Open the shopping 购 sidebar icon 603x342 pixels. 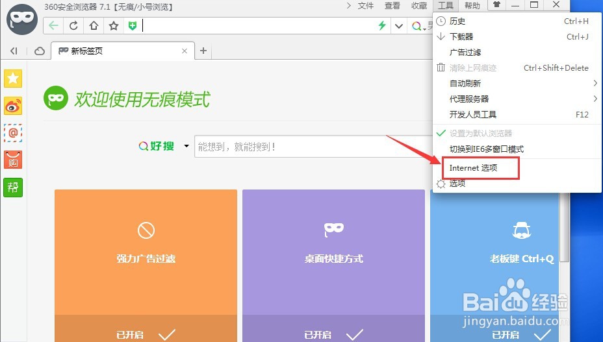pos(13,160)
